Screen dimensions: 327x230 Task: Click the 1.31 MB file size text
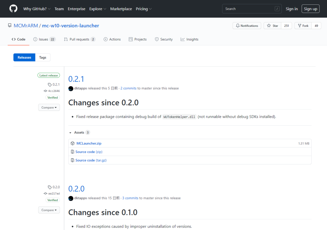point(304,143)
